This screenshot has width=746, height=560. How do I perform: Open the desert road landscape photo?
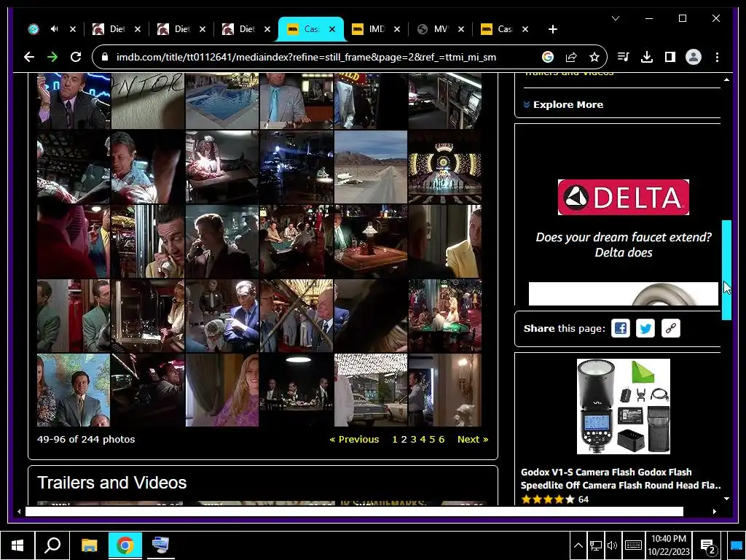pos(371,167)
